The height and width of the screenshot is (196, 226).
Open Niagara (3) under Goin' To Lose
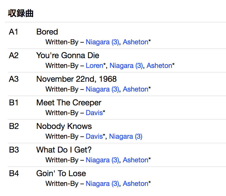102,184
